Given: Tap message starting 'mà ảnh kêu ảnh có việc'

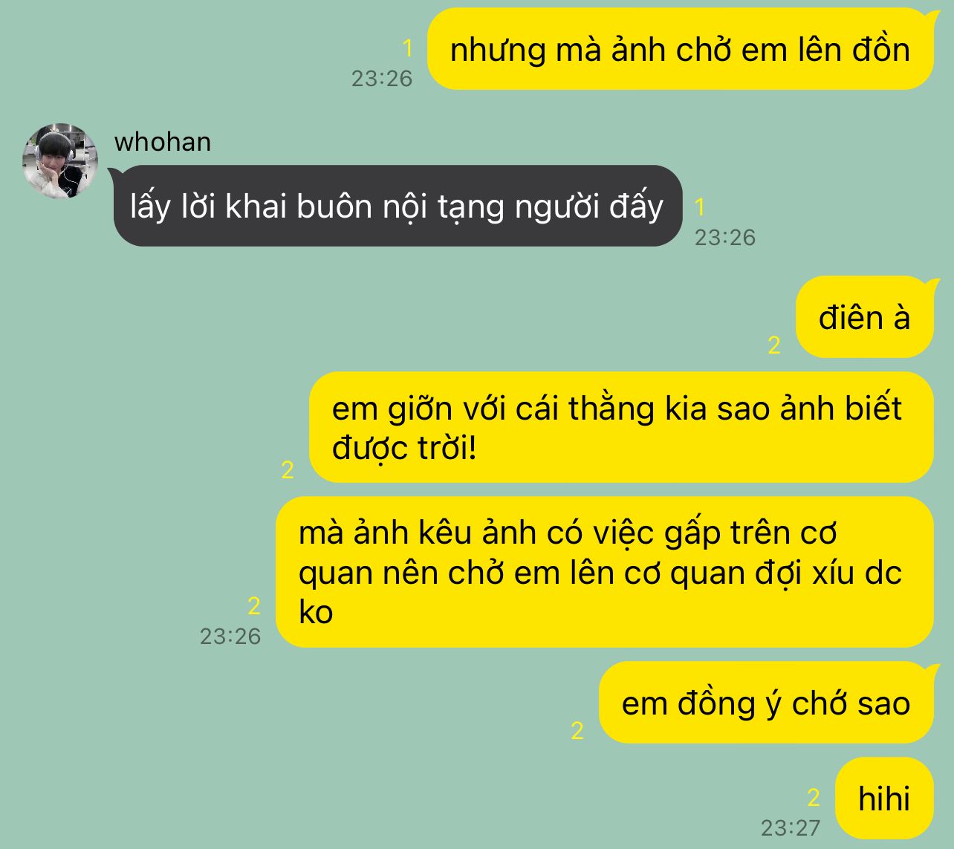Looking at the screenshot, I should [604, 572].
